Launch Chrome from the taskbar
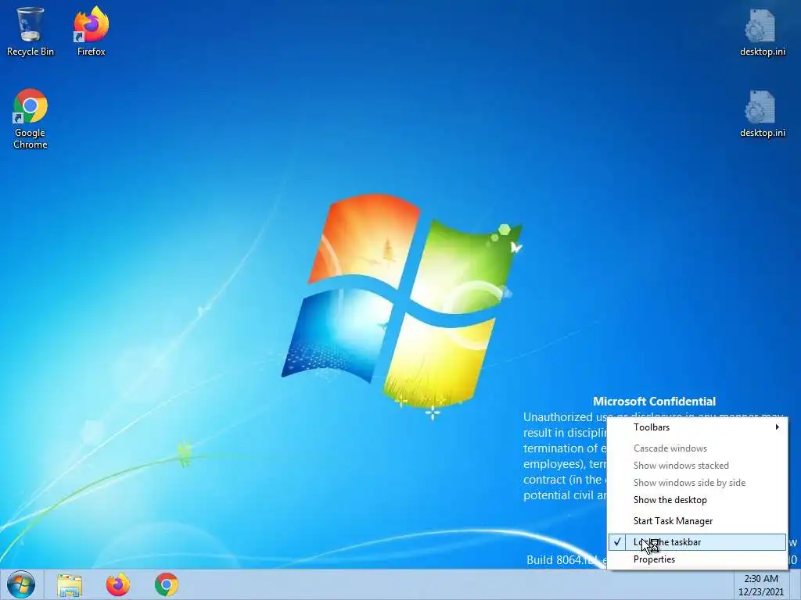 point(167,584)
